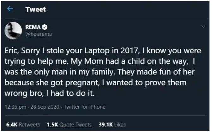
Task: View the Retweets list
Action: click(23, 124)
